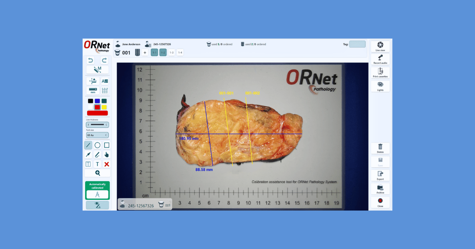The image size is (475, 249).
Task: Click inside the Tag input field
Action: (357, 44)
